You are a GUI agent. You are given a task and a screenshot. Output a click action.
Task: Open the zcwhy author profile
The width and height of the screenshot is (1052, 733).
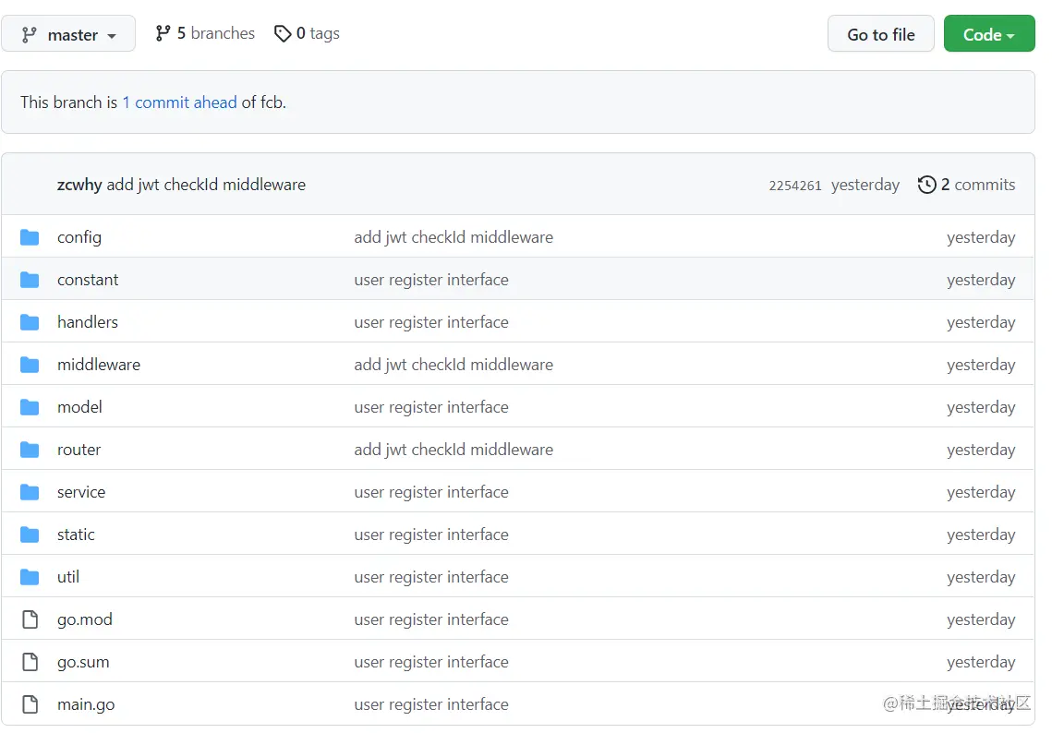coord(79,185)
